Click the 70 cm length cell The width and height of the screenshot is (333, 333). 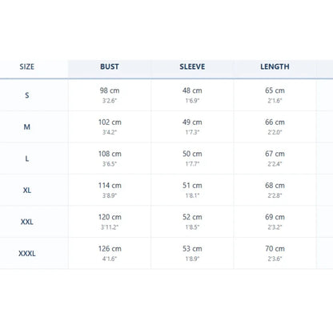(x=275, y=254)
